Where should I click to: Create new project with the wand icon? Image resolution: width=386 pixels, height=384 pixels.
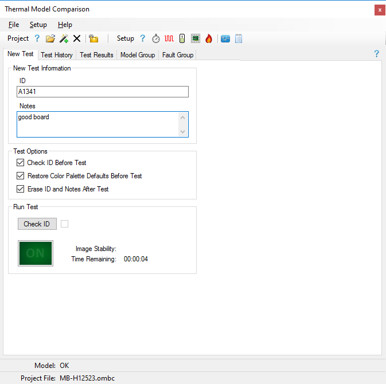pyautogui.click(x=64, y=38)
